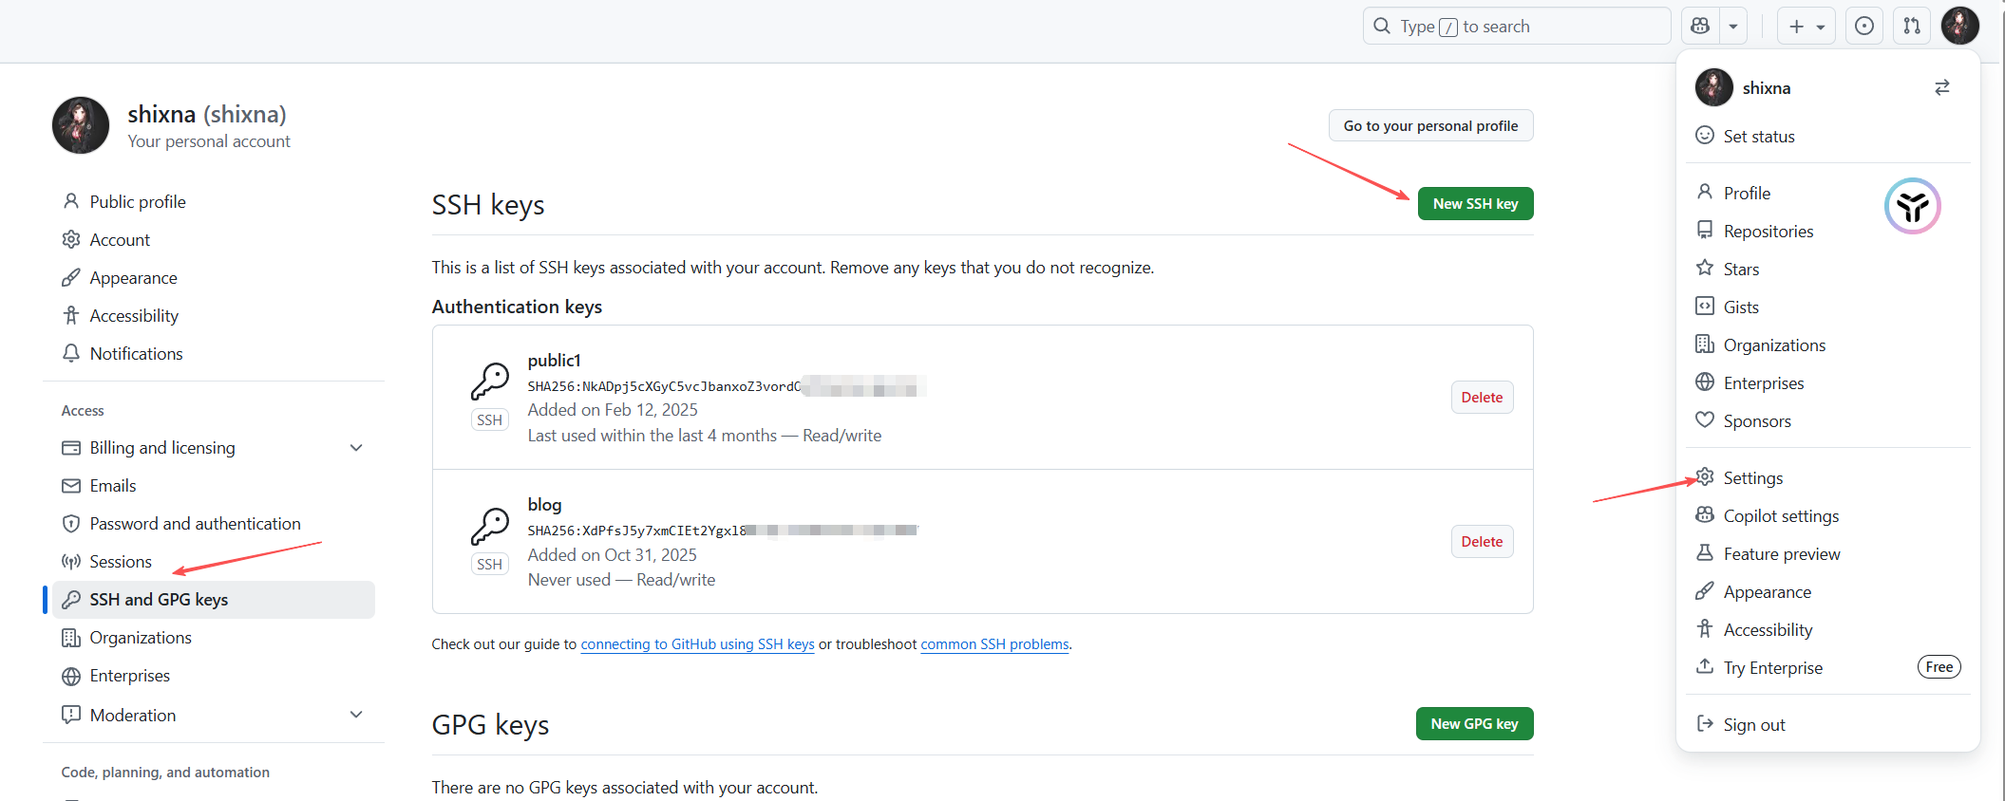Expand the Billing and licensing section
Screen dimensions: 2005x801
[x=356, y=448]
